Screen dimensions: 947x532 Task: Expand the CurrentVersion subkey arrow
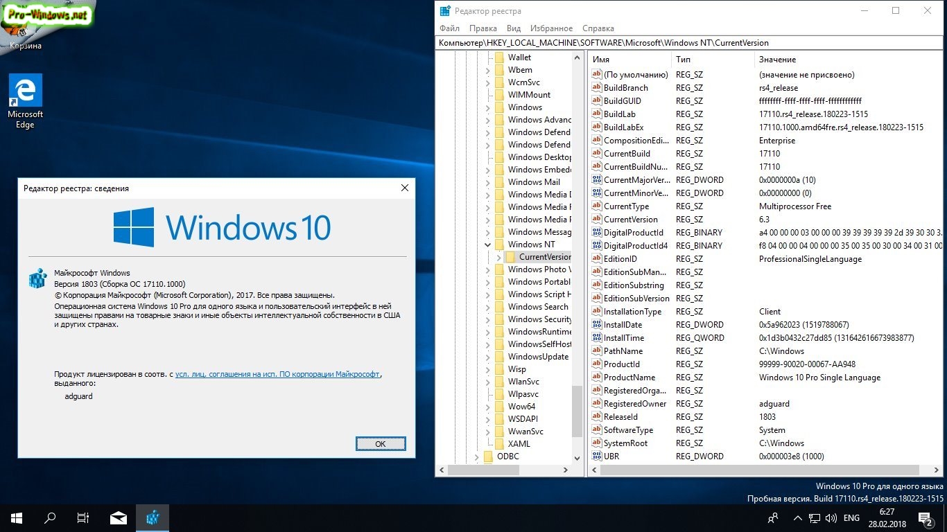(x=498, y=257)
